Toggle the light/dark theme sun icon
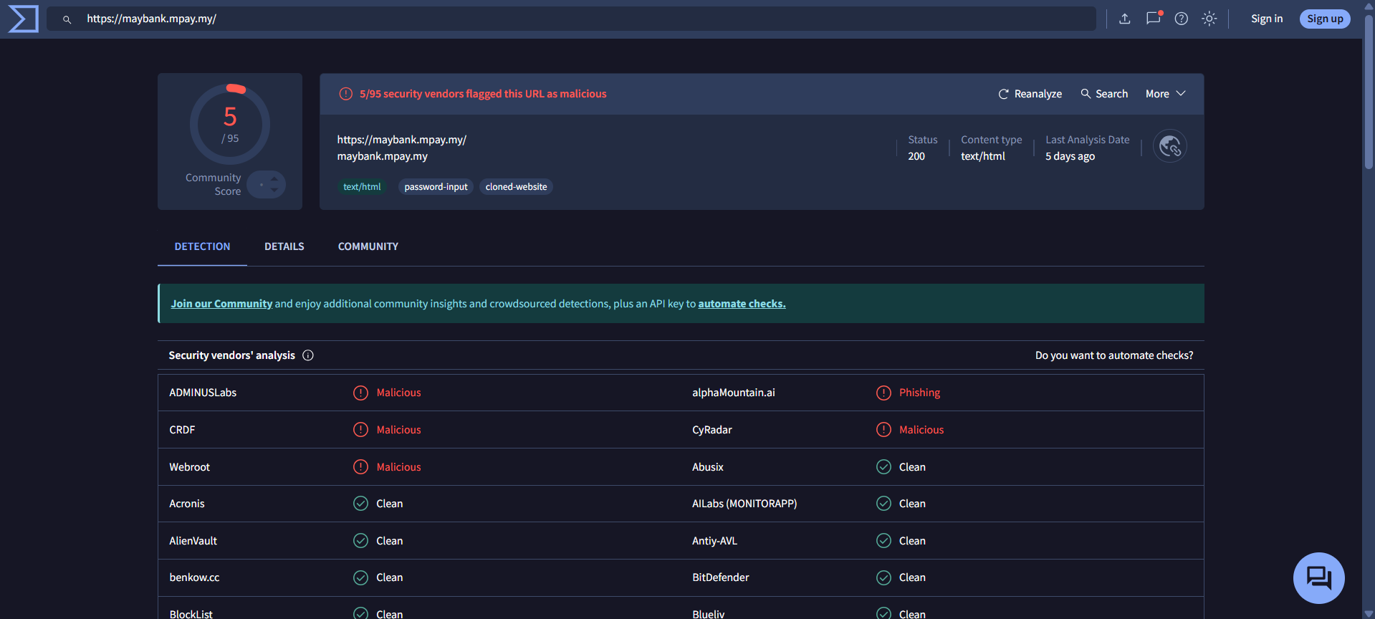The height and width of the screenshot is (619, 1375). [1209, 19]
